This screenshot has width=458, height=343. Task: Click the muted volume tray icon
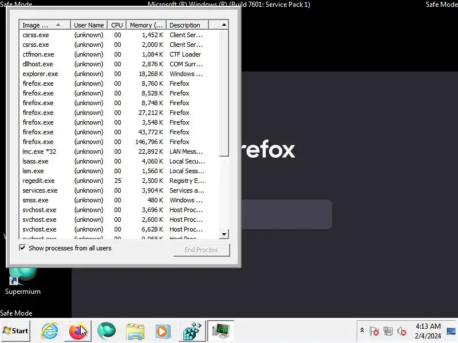click(402, 331)
